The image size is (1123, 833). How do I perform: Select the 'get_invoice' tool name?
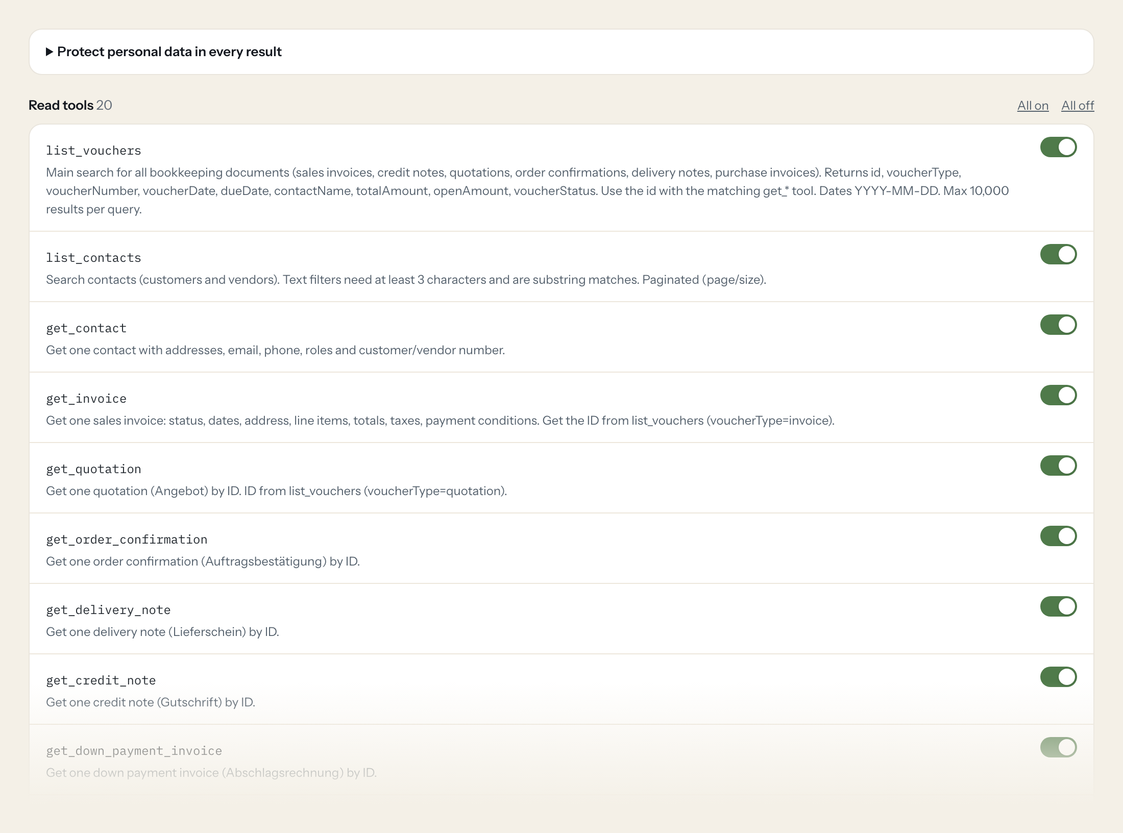pyautogui.click(x=86, y=399)
